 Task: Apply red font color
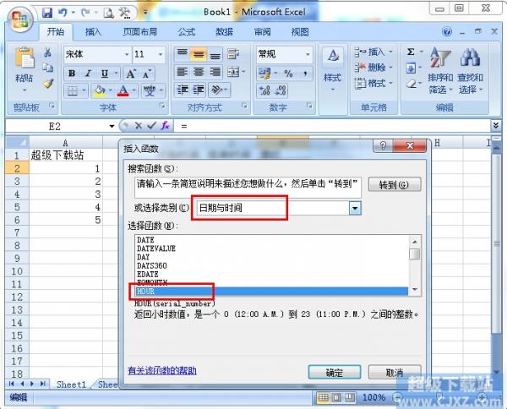[x=123, y=91]
